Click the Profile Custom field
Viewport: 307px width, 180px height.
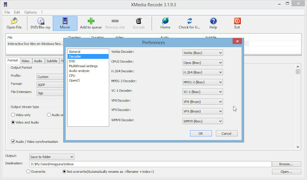coord(50,77)
